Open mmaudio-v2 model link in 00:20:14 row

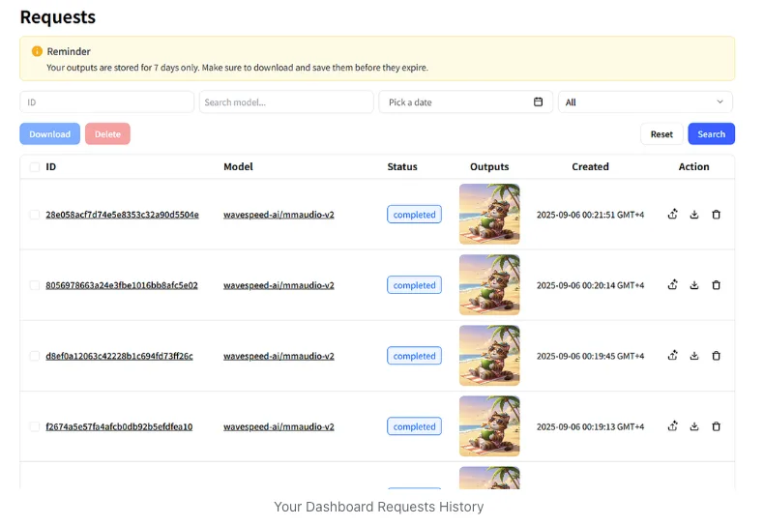(x=279, y=285)
